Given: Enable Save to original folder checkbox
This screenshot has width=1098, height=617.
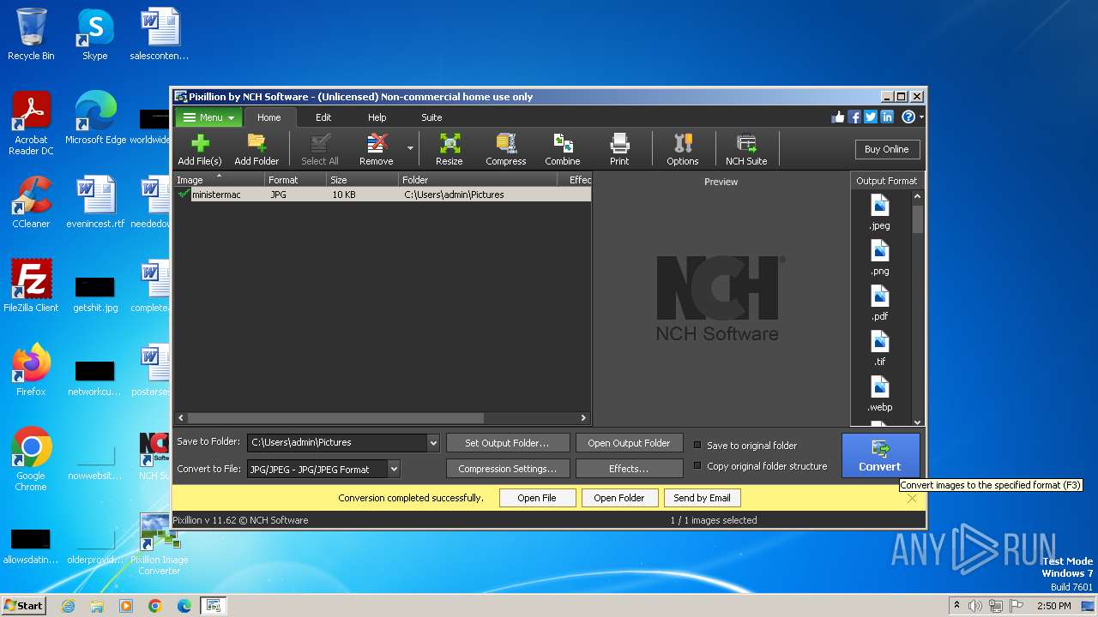Looking at the screenshot, I should tap(697, 446).
